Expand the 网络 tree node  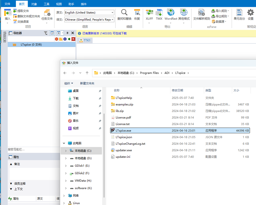point(64,196)
